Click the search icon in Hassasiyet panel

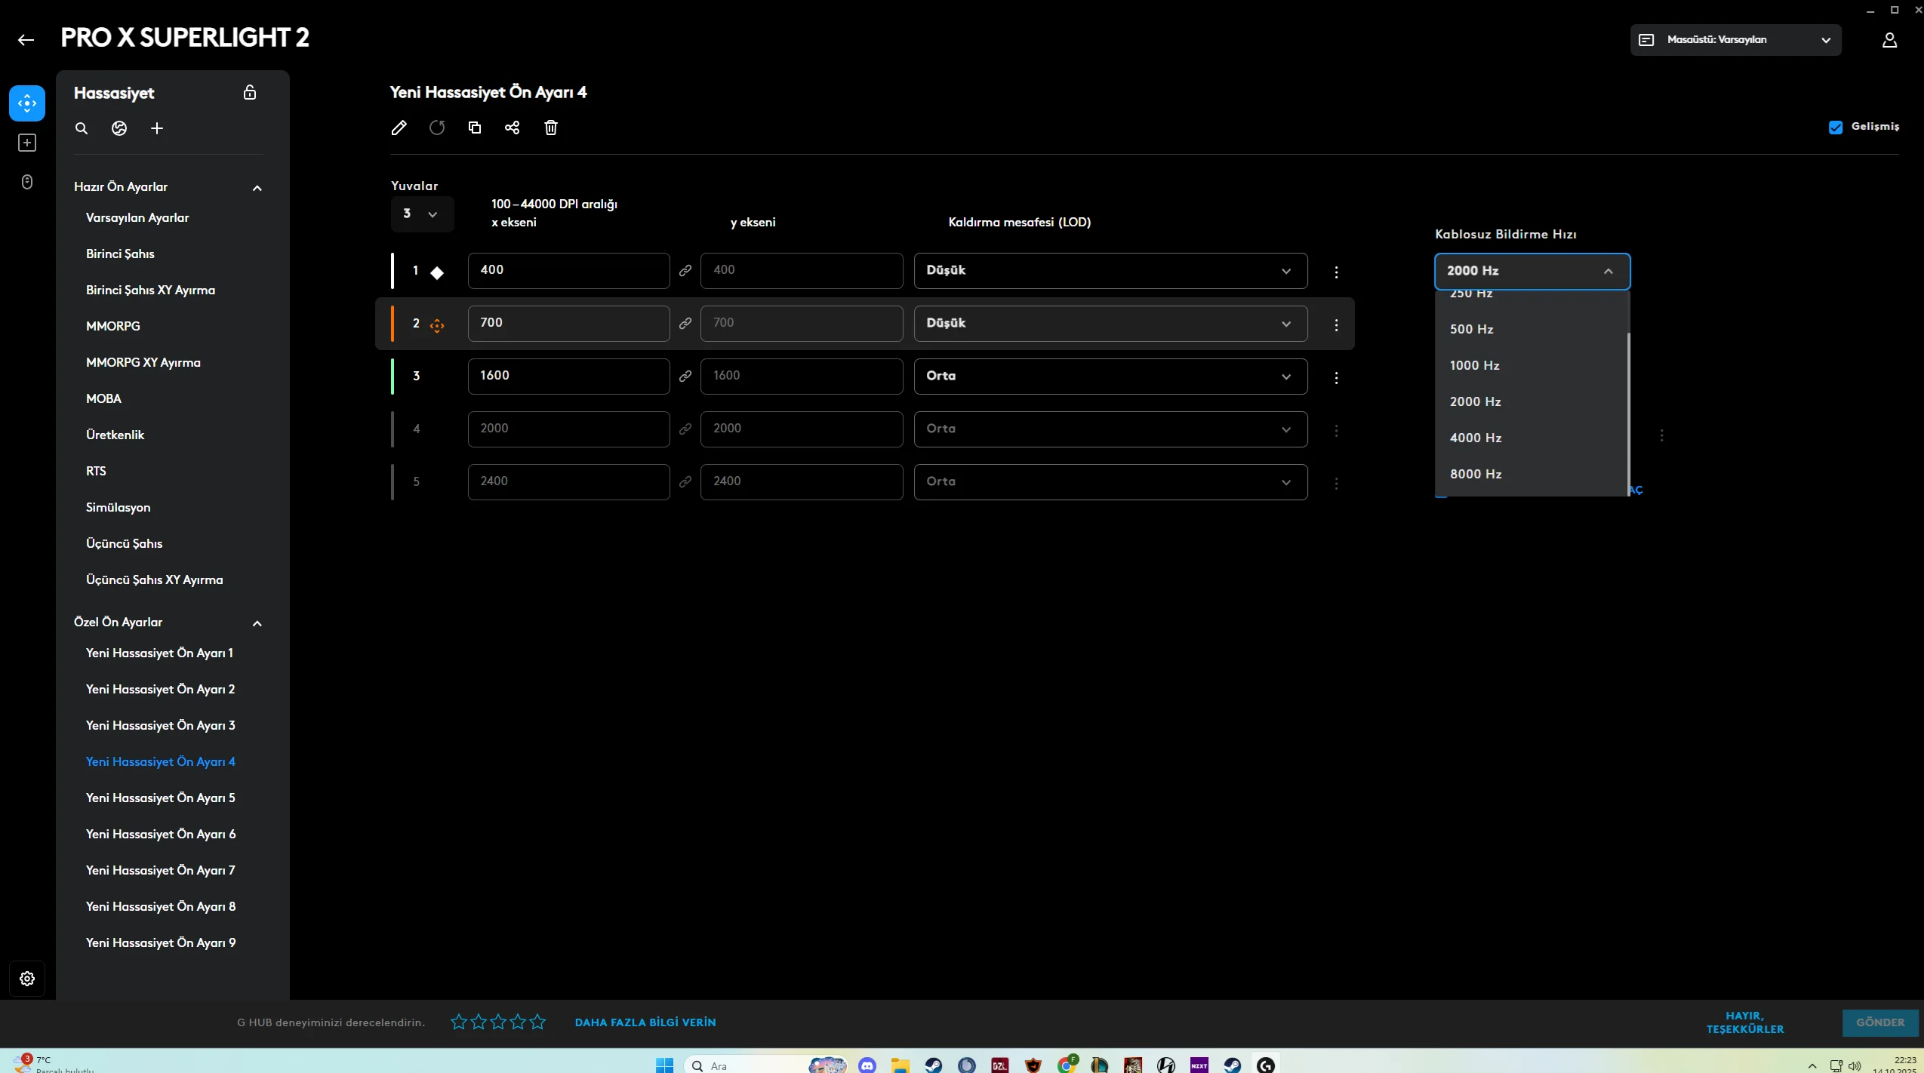point(82,128)
